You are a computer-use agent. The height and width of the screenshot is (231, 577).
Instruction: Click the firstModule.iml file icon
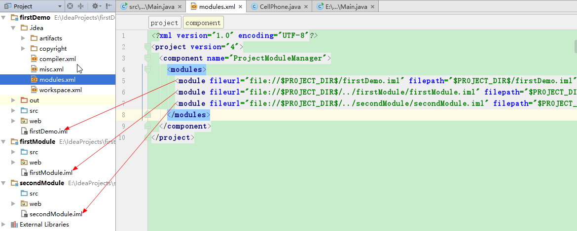[x=24, y=172]
